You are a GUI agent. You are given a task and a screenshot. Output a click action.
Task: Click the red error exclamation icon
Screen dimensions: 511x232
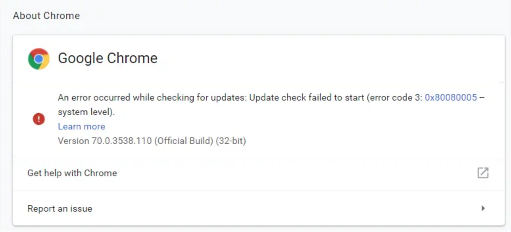point(39,119)
